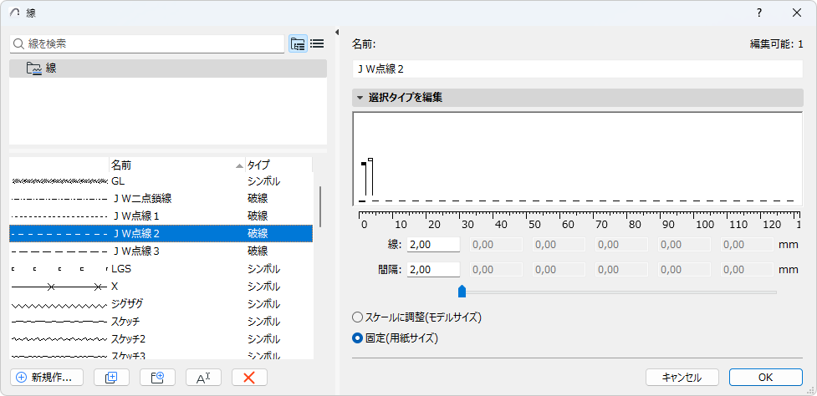
Task: Confirm with the OK button
Action: (x=765, y=378)
